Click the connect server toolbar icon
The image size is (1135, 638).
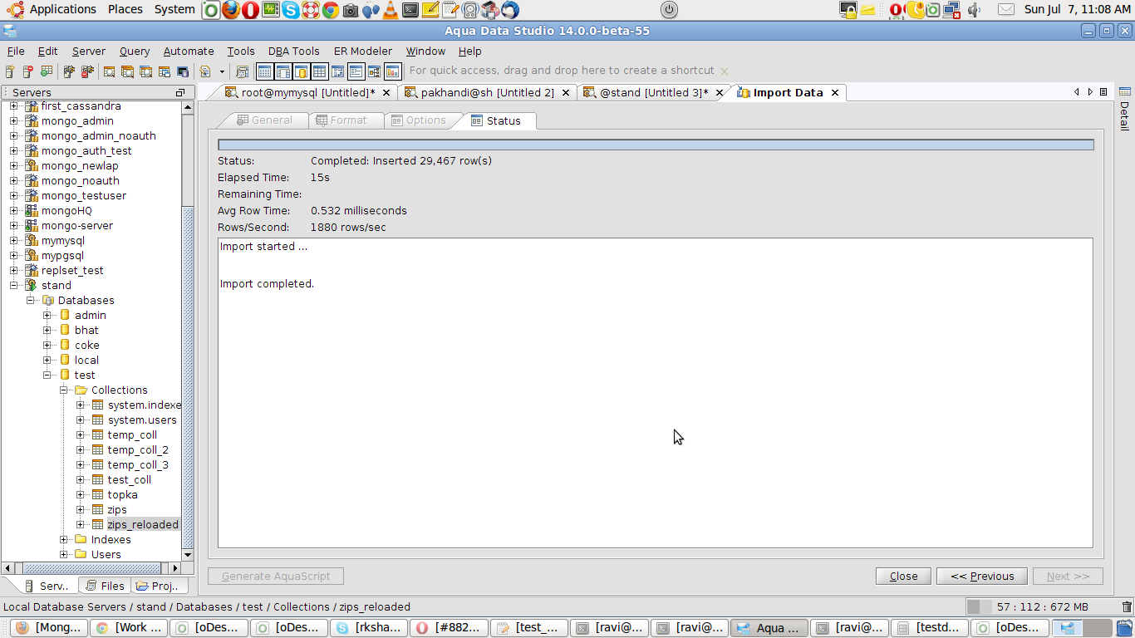coord(69,71)
